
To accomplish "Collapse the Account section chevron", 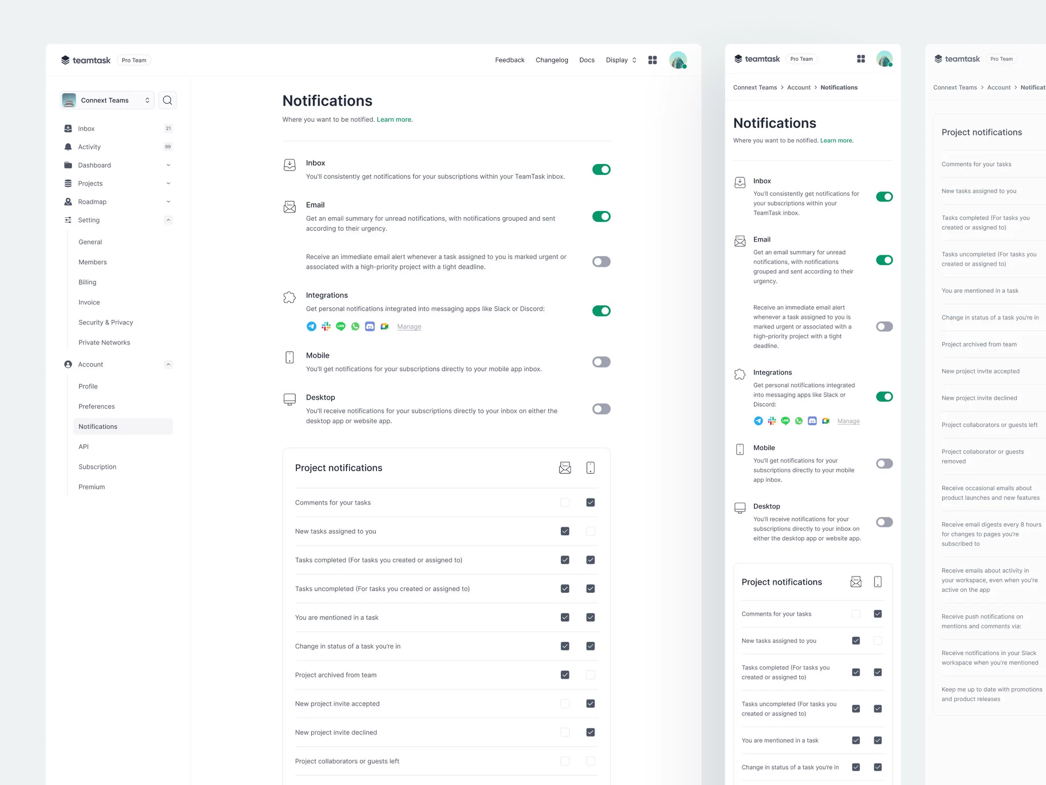I will pyautogui.click(x=169, y=364).
